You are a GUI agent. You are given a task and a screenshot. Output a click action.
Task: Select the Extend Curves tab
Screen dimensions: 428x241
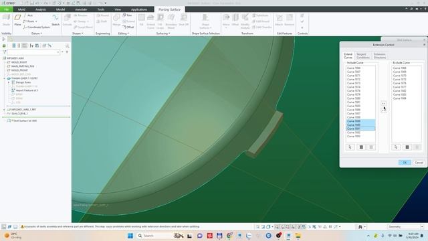pos(348,56)
